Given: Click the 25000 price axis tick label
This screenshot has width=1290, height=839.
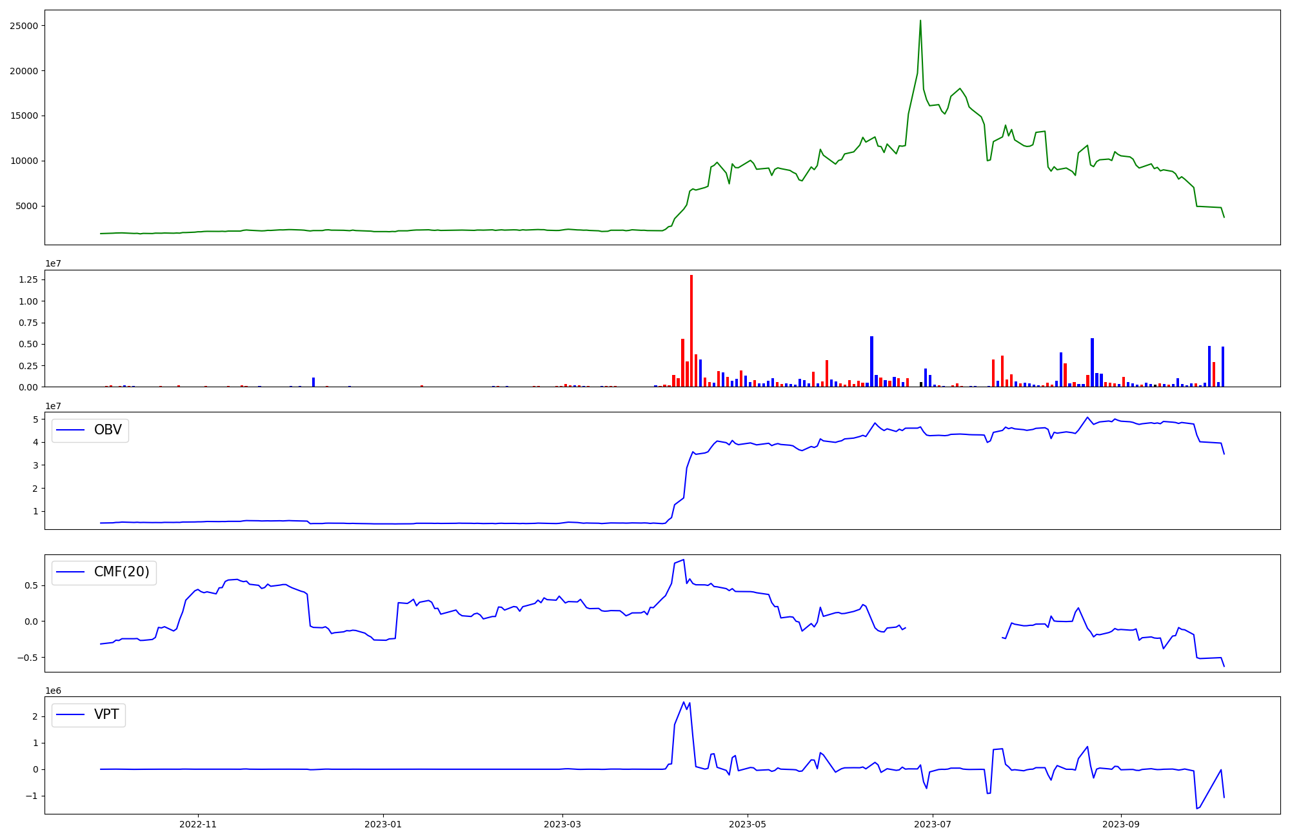Looking at the screenshot, I should [x=24, y=26].
